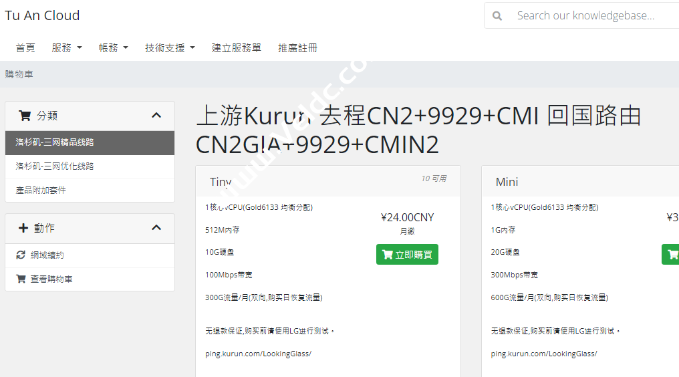Image resolution: width=679 pixels, height=377 pixels.
Task: Open the 服務 dropdown menu
Action: pos(67,47)
